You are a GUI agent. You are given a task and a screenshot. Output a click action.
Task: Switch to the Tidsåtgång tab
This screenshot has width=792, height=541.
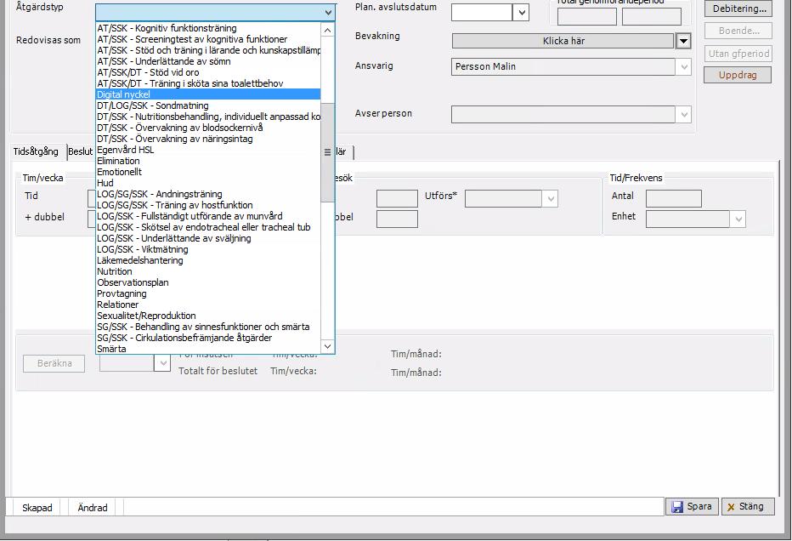(x=36, y=151)
